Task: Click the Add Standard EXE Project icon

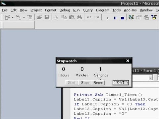Action: click(7, 18)
